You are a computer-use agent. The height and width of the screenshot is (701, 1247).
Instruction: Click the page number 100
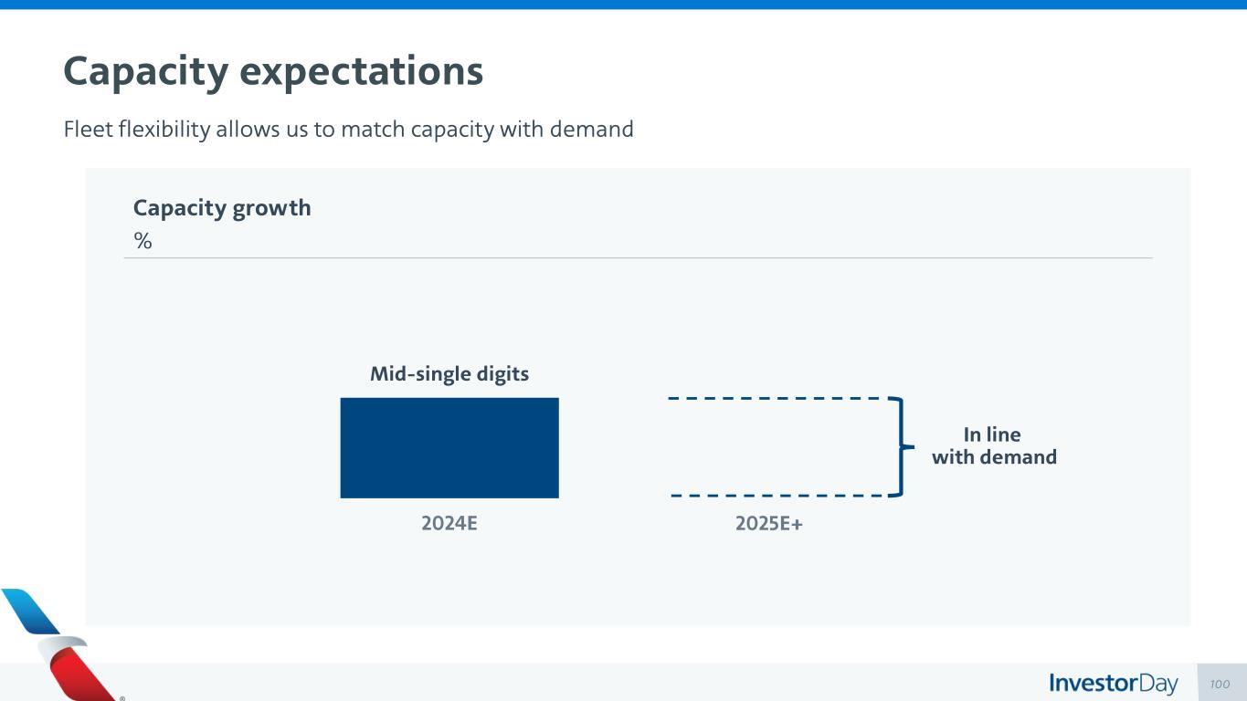1220,684
